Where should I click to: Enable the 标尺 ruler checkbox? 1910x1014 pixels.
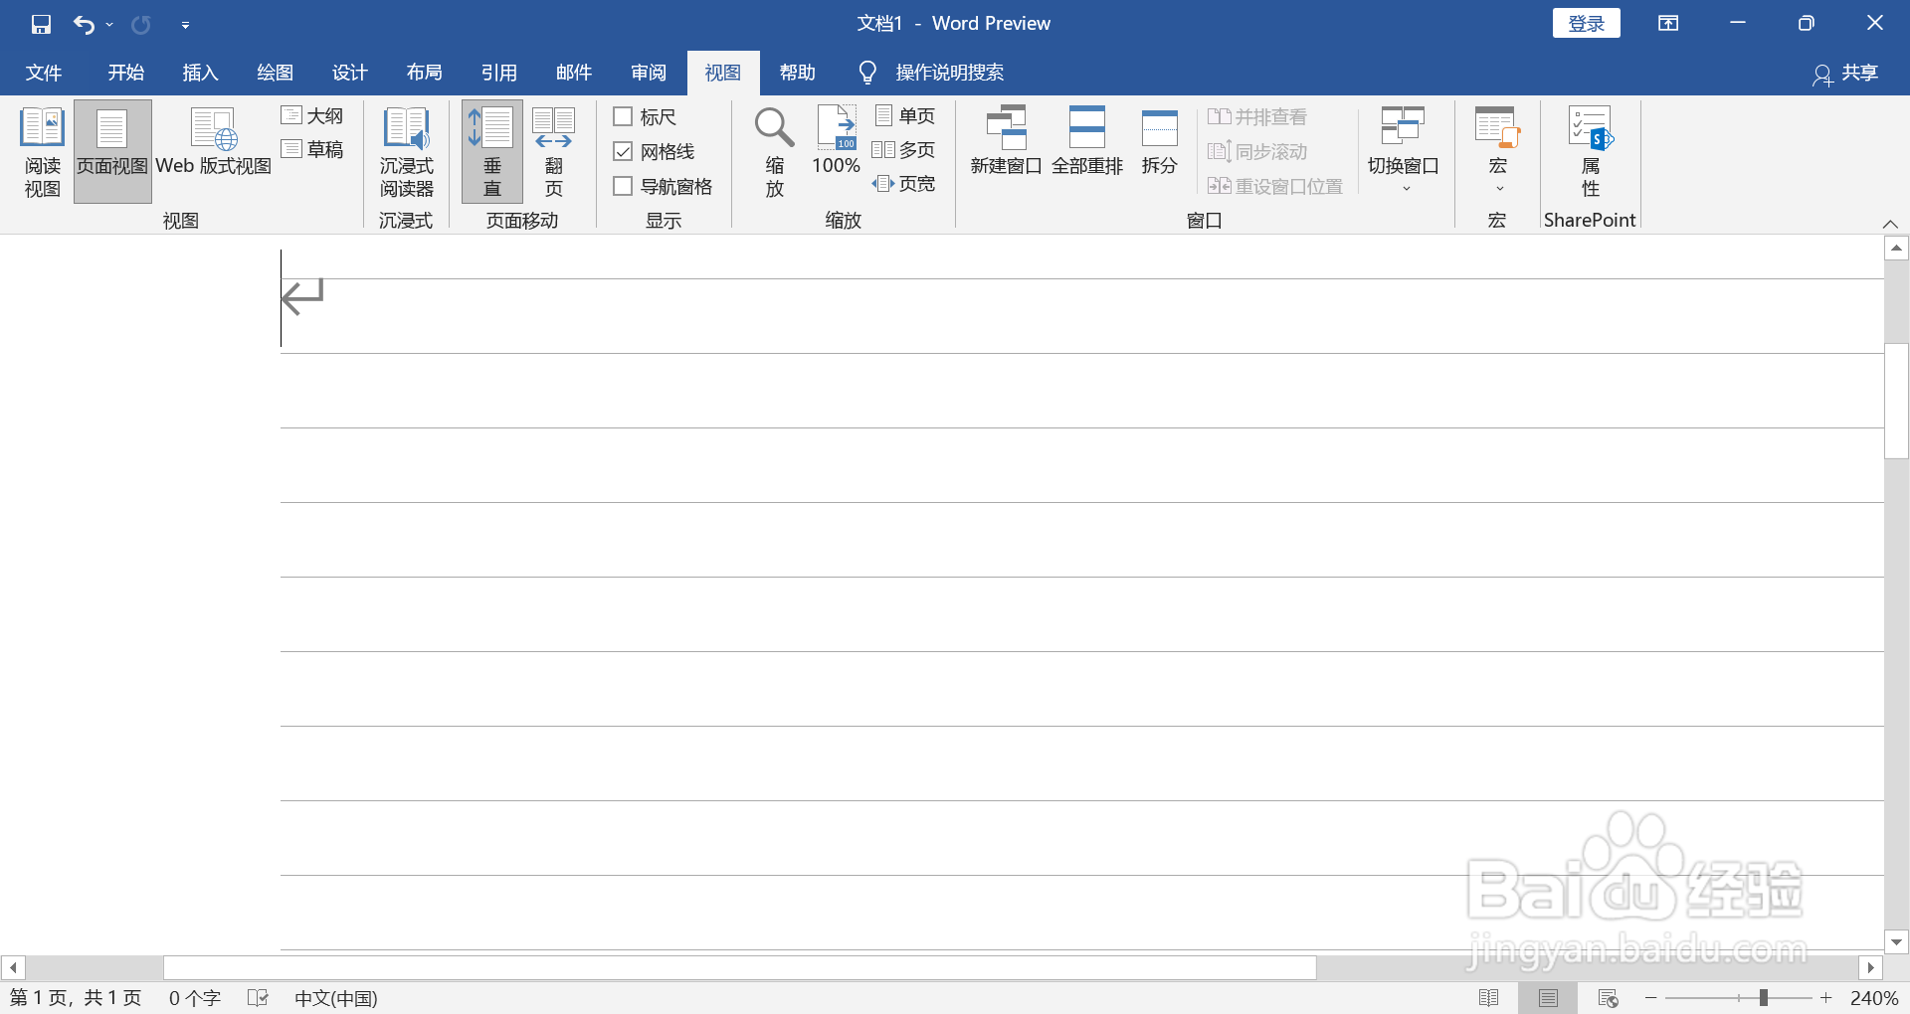tap(623, 116)
